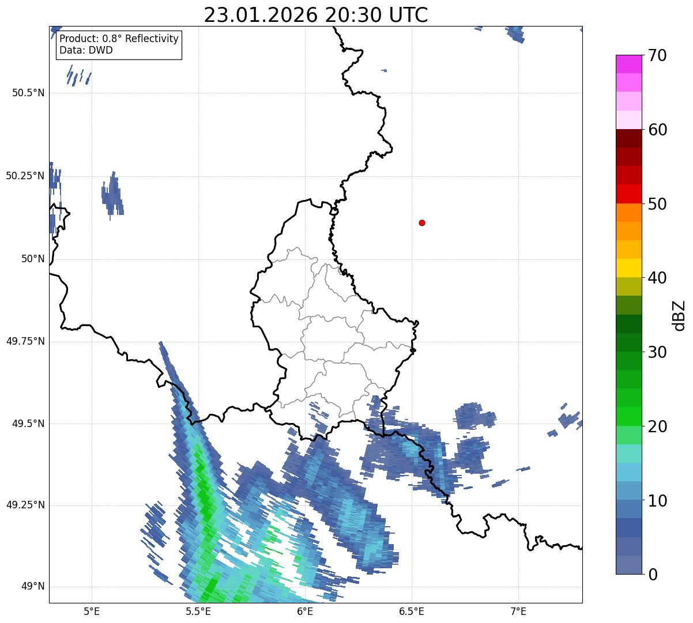Click the colorbar tick label 60
Viewport: 693px width, 623px height.
tap(657, 130)
